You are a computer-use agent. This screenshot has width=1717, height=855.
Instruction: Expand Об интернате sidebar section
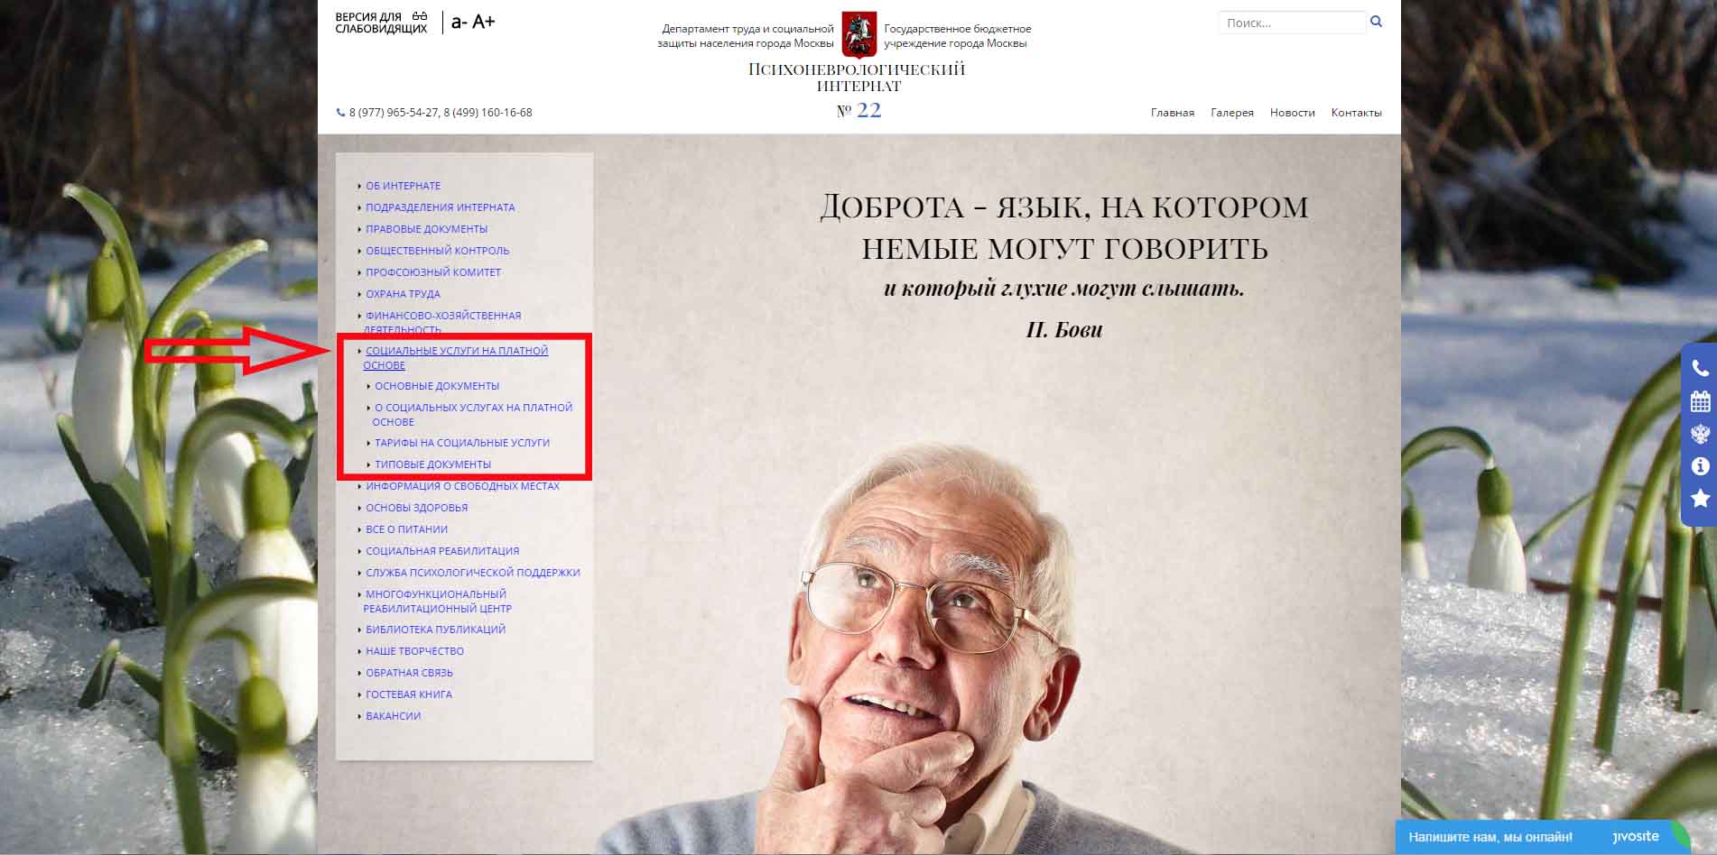(x=403, y=186)
